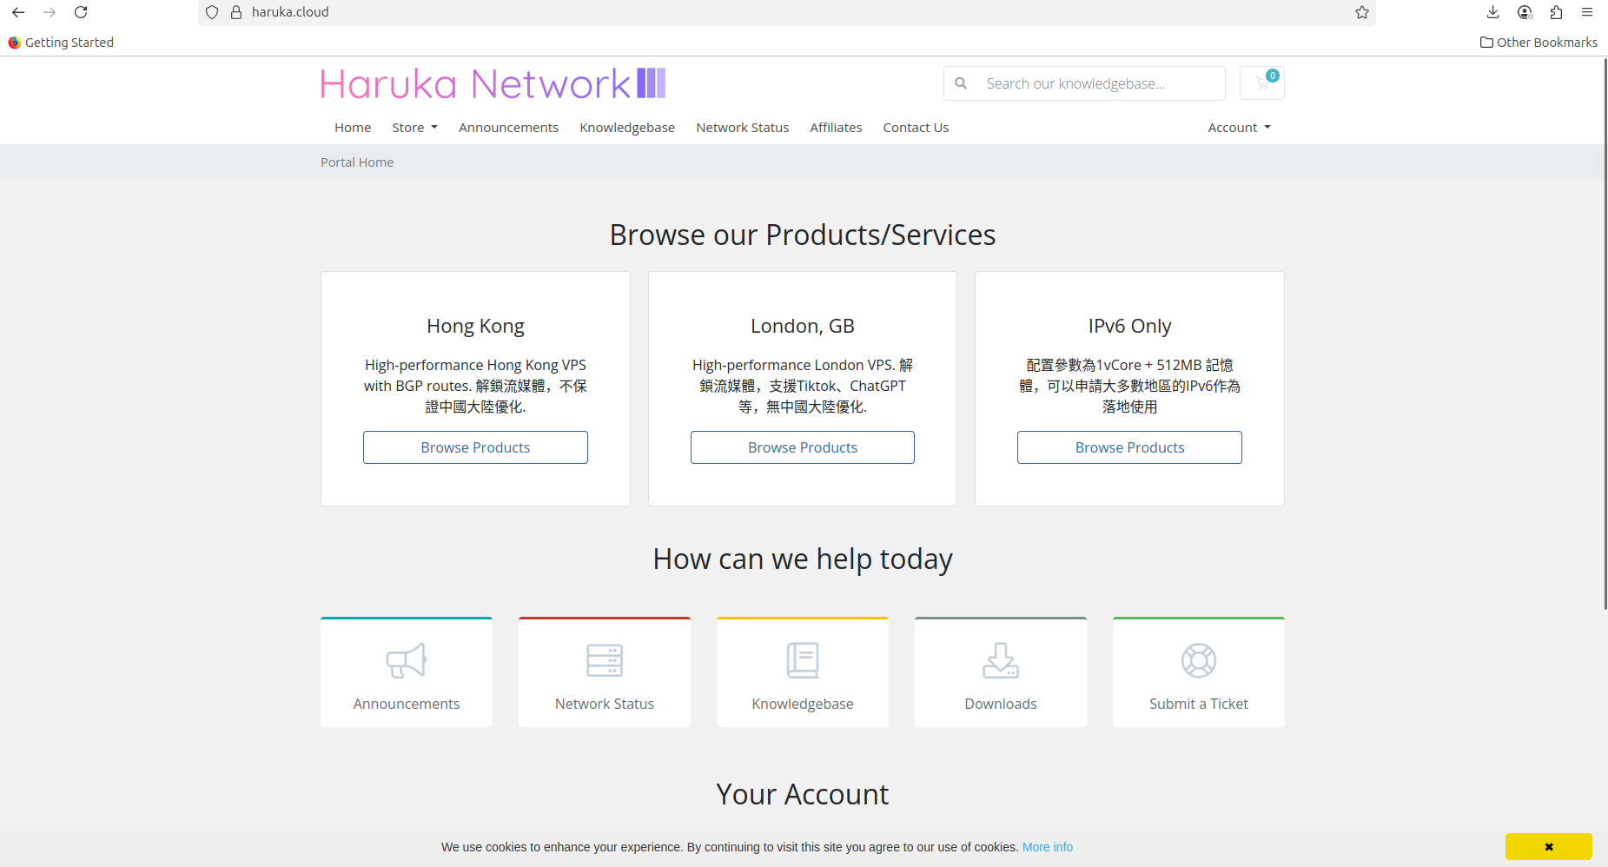Open Announcements in navigation bar
This screenshot has height=867, width=1608.
[x=508, y=128]
